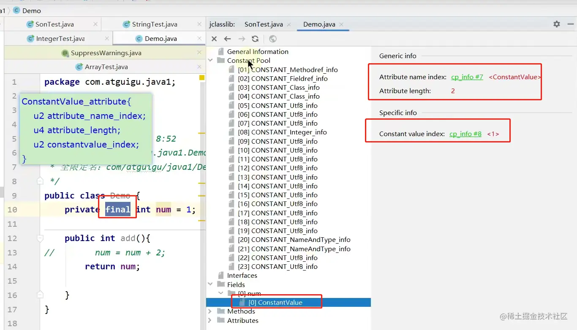Close the jclasslib view with X icon

(214, 39)
